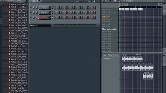Open the Night audio clip menu arrow
The width and height of the screenshot is (166, 93).
tap(133, 55)
